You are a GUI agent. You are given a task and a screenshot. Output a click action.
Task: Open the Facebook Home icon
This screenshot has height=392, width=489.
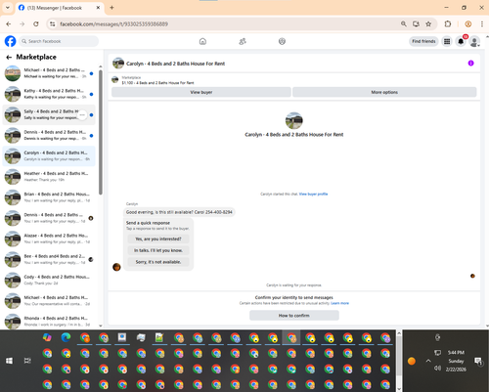[202, 41]
